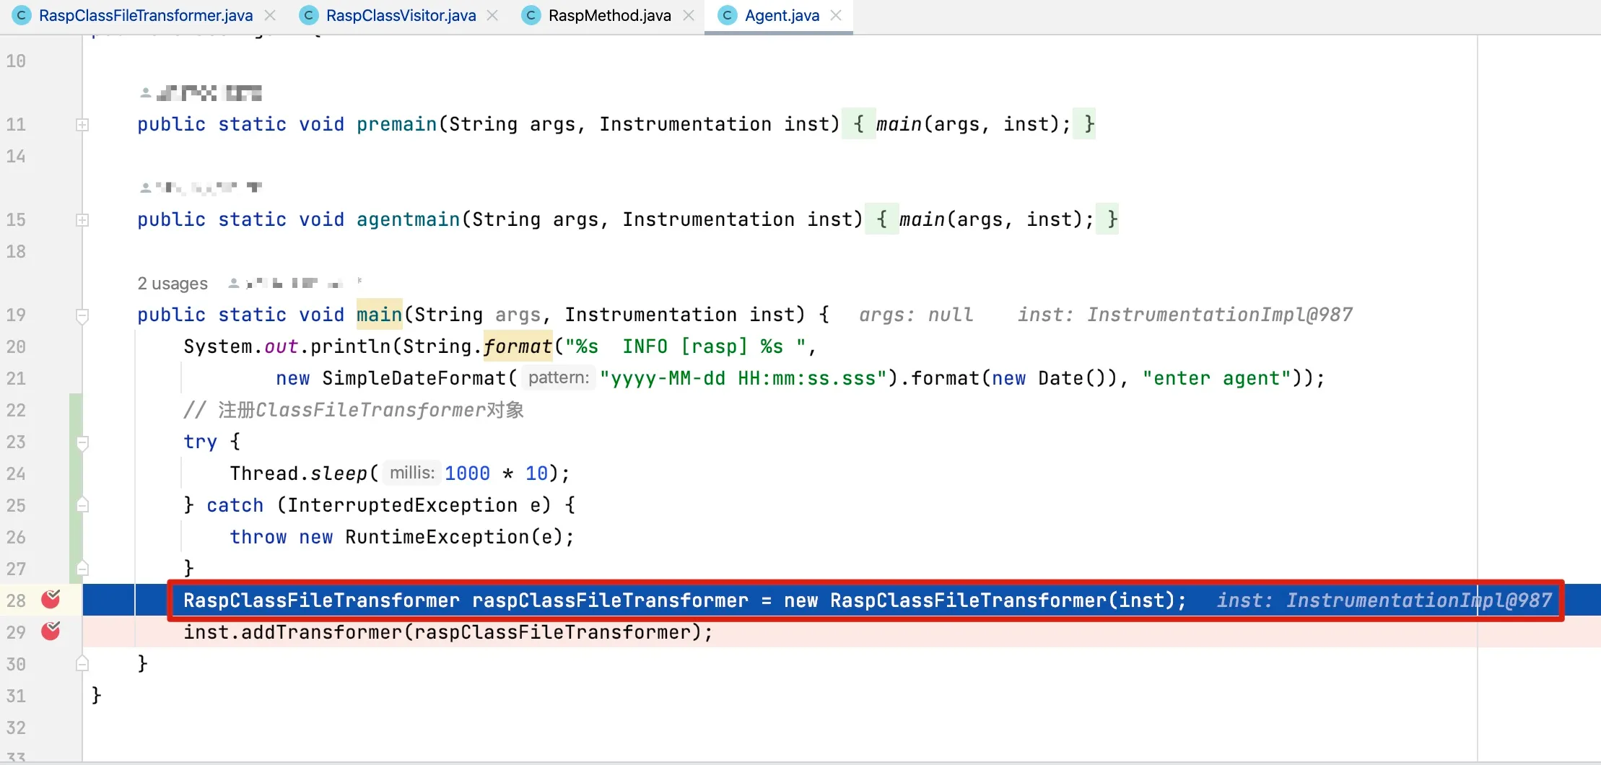Click the 'millis:' parameter hint on line 24
1601x765 pixels.
point(412,473)
